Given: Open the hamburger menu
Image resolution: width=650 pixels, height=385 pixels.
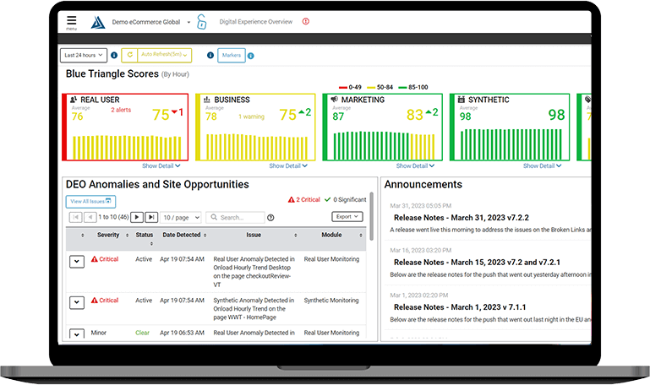Looking at the screenshot, I should tap(71, 22).
